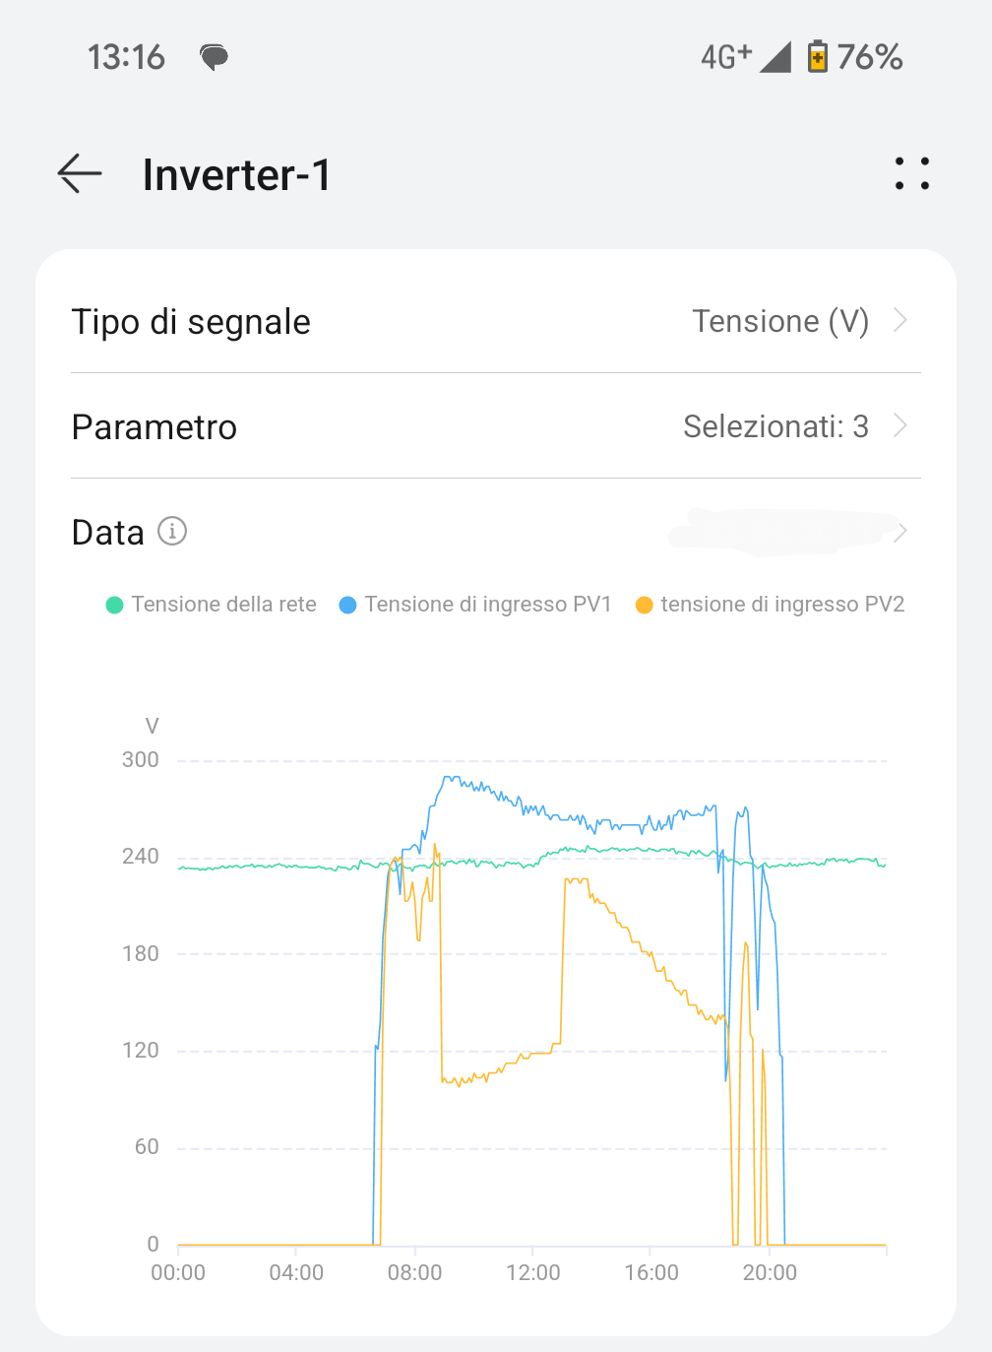The height and width of the screenshot is (1352, 992).
Task: Tap the 4G+ signal indicator
Action: [x=726, y=57]
